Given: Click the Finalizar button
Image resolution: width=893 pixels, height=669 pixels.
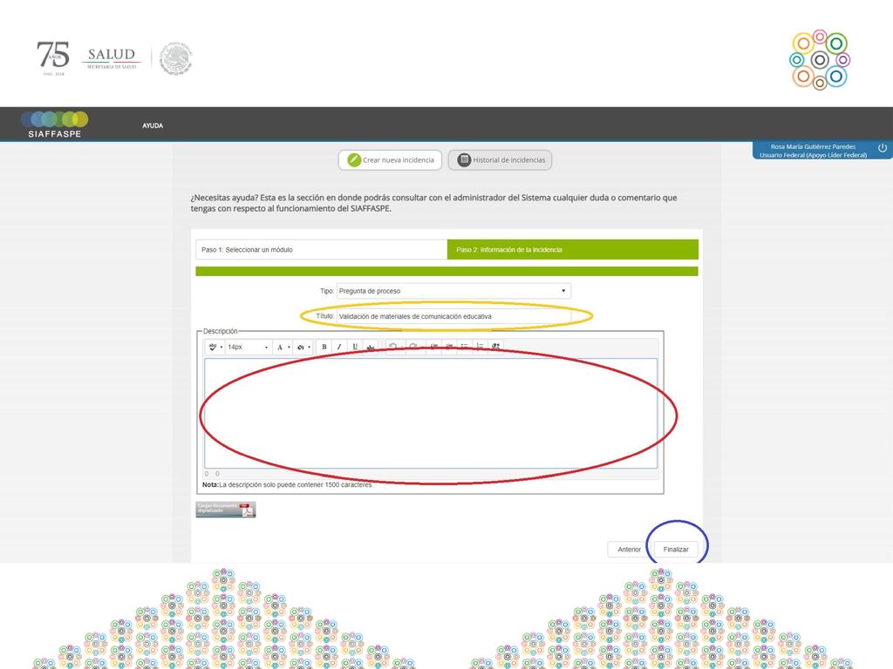Looking at the screenshot, I should tap(676, 550).
